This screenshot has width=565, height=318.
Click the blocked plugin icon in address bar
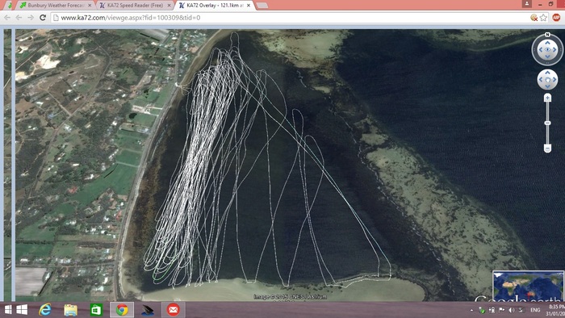tap(534, 17)
